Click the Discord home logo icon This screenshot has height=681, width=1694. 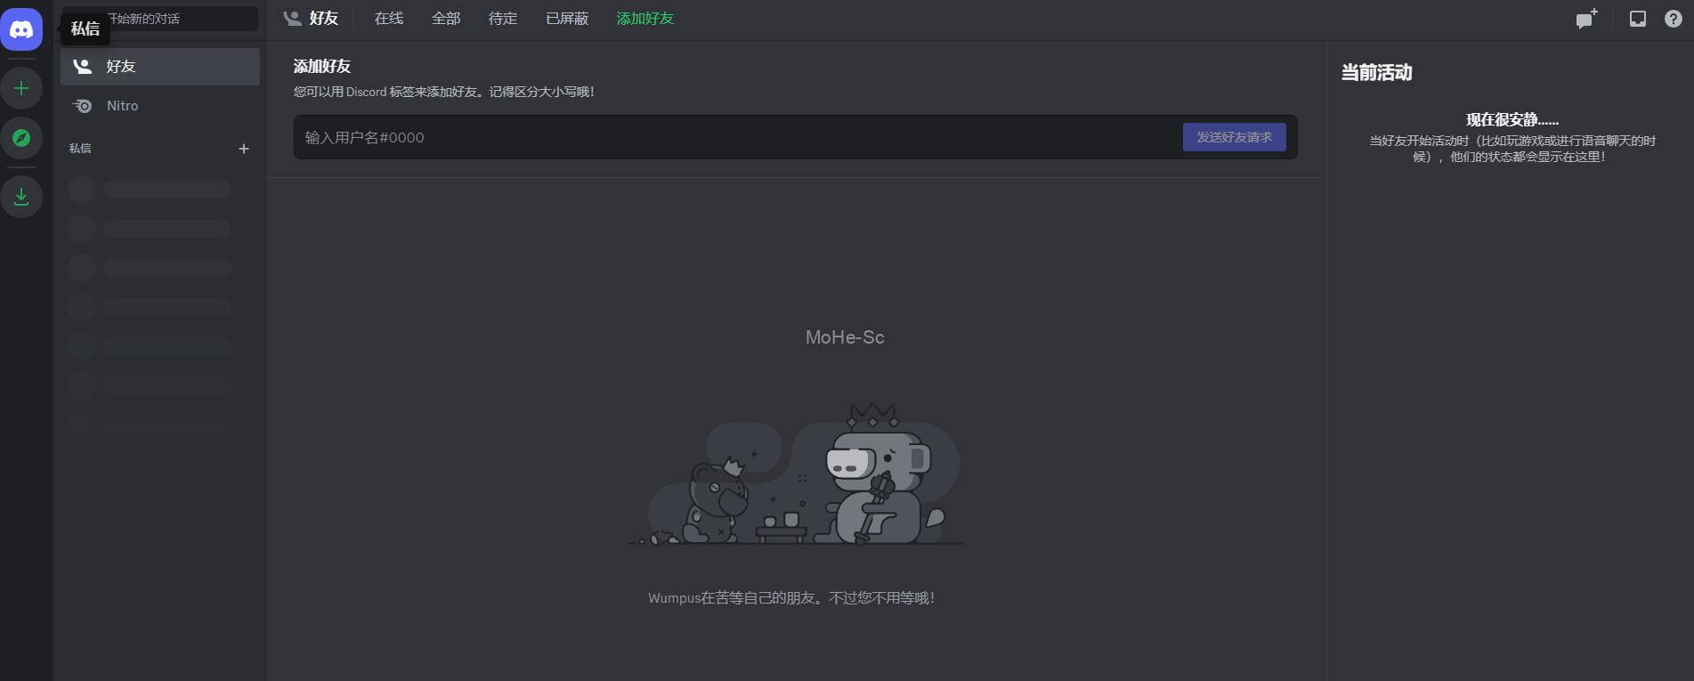(21, 29)
